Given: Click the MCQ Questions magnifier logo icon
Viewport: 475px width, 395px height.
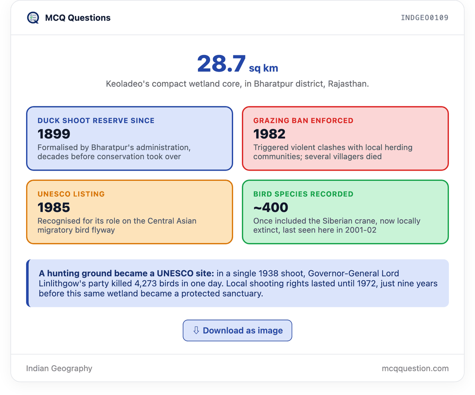Looking at the screenshot, I should pos(33,18).
